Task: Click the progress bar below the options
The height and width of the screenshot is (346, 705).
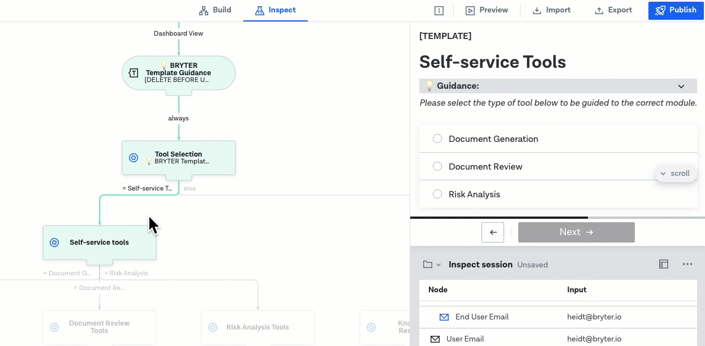Action: click(557, 218)
